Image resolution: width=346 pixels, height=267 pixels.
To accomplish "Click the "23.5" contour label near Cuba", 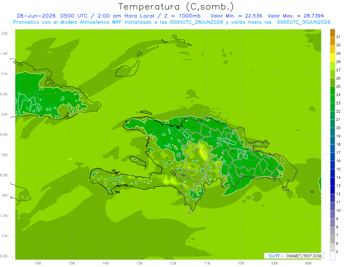I will (x=20, y=113).
